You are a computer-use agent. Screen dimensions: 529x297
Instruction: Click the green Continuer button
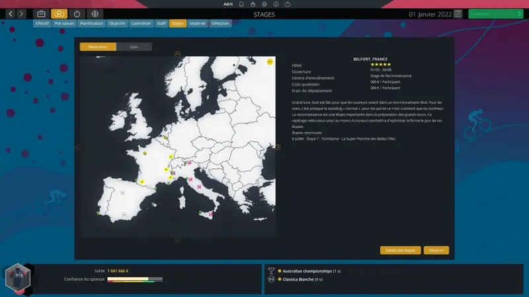pos(495,13)
